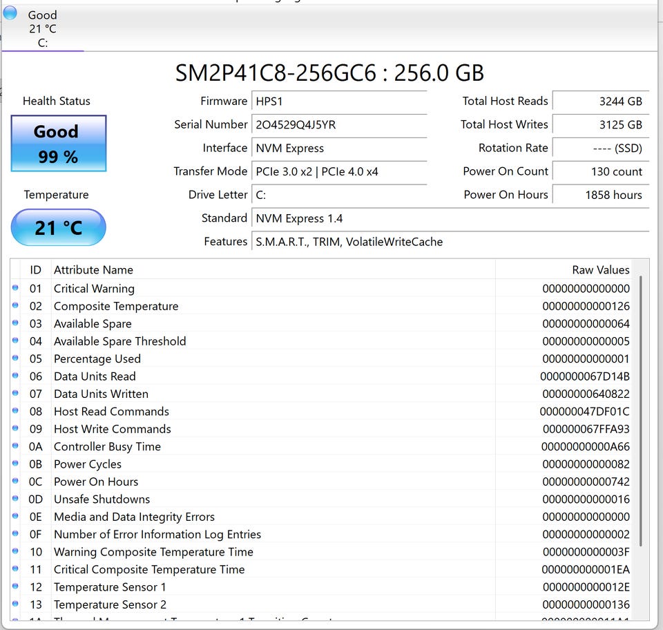Select the status orb for Host Read Commands
Screen dimensions: 663x630
click(x=15, y=410)
